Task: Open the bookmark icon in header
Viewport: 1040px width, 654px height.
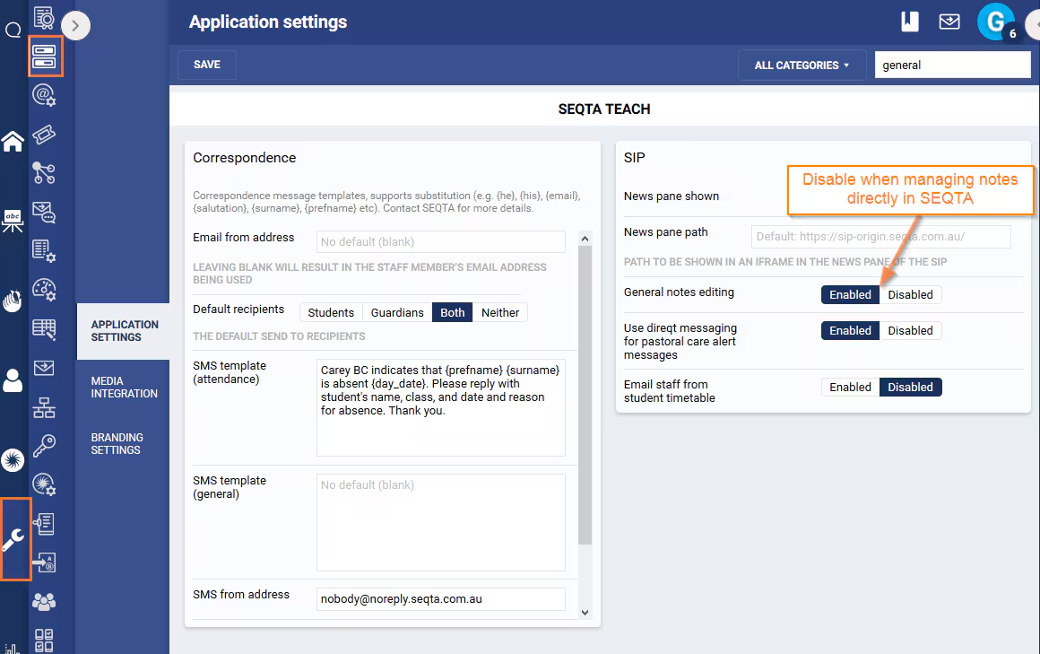Action: click(x=910, y=22)
